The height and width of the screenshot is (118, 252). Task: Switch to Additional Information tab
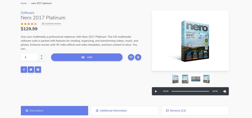(x=125, y=111)
